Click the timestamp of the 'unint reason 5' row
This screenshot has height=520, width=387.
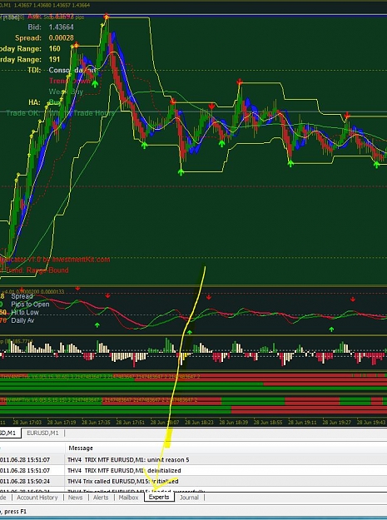[x=25, y=459]
